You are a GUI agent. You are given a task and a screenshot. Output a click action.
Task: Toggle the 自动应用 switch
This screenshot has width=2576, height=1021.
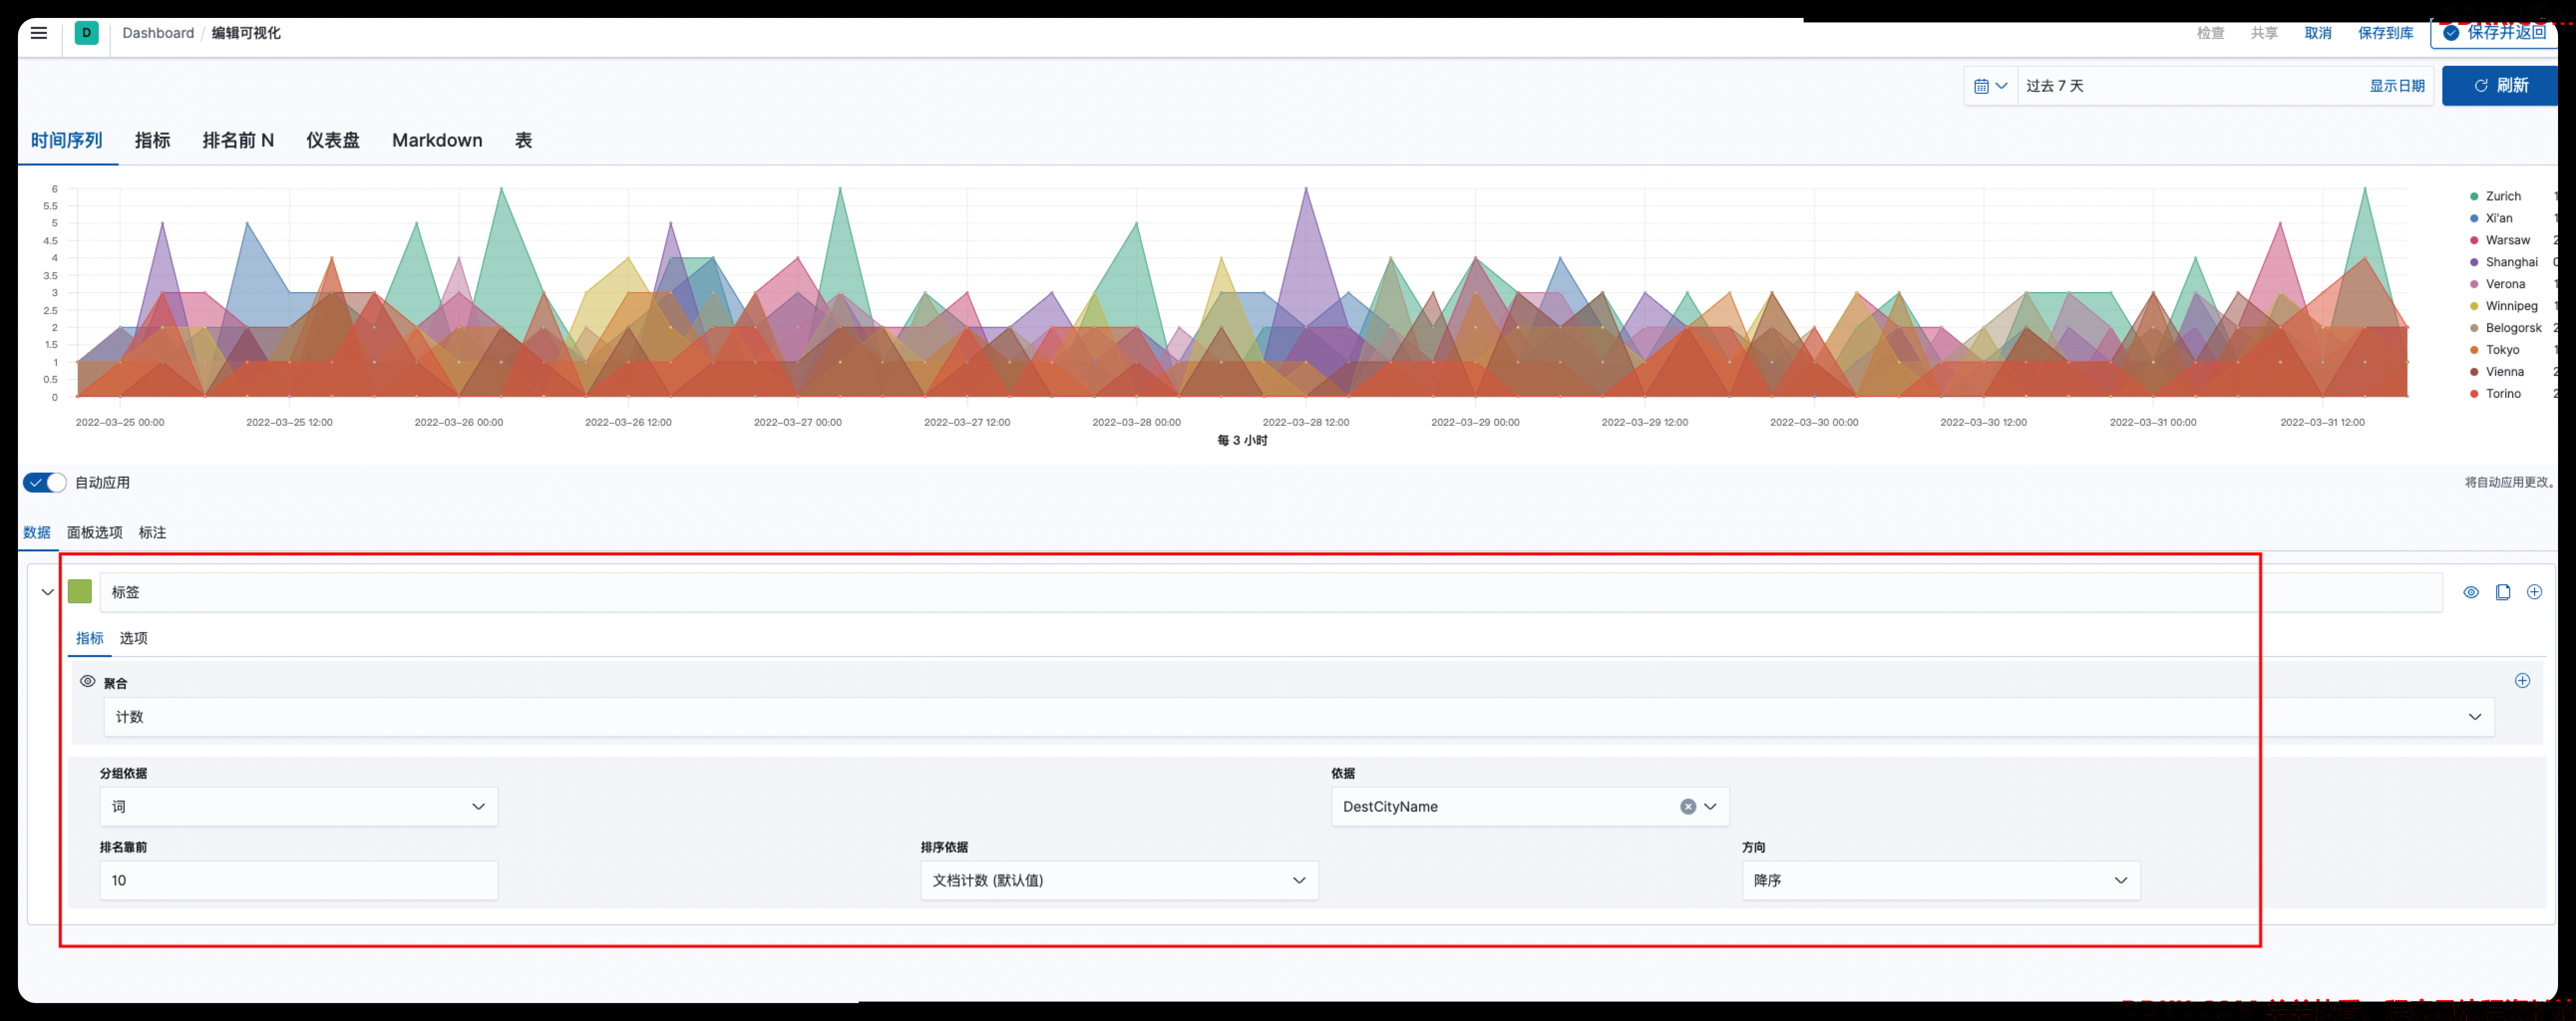[x=45, y=483]
